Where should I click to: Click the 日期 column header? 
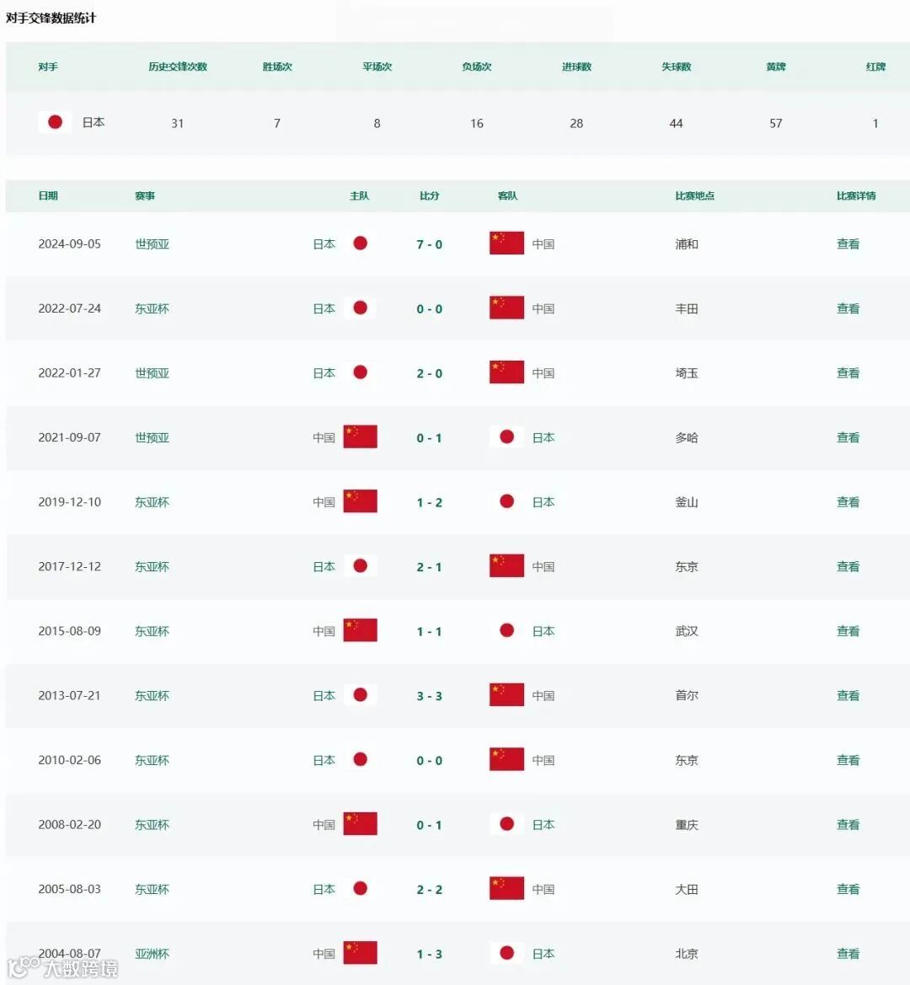click(48, 196)
